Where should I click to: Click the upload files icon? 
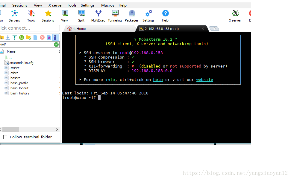15,37
